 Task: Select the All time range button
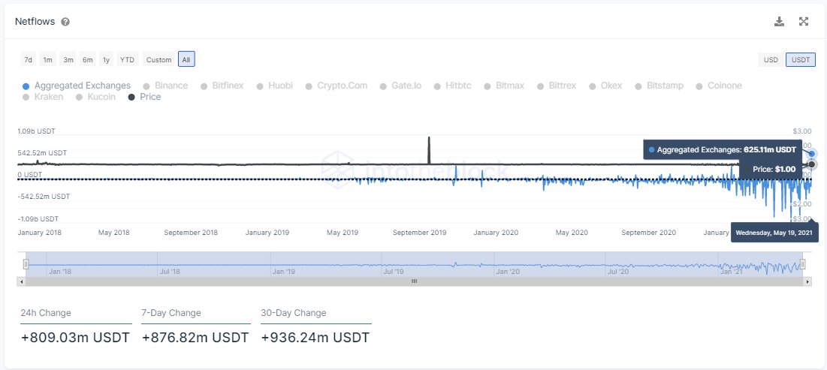click(x=186, y=59)
